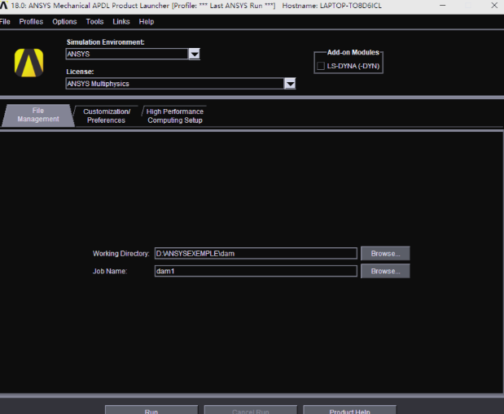
Task: Open the File menu
Action: [5, 22]
